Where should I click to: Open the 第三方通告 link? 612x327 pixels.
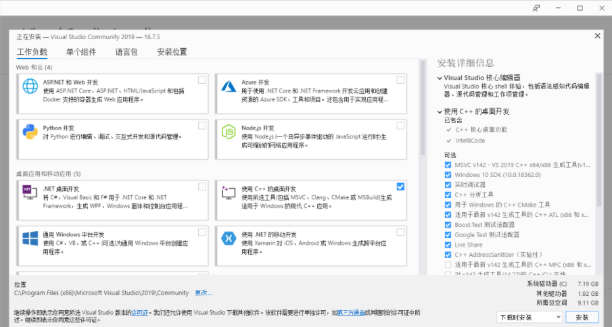(351, 313)
